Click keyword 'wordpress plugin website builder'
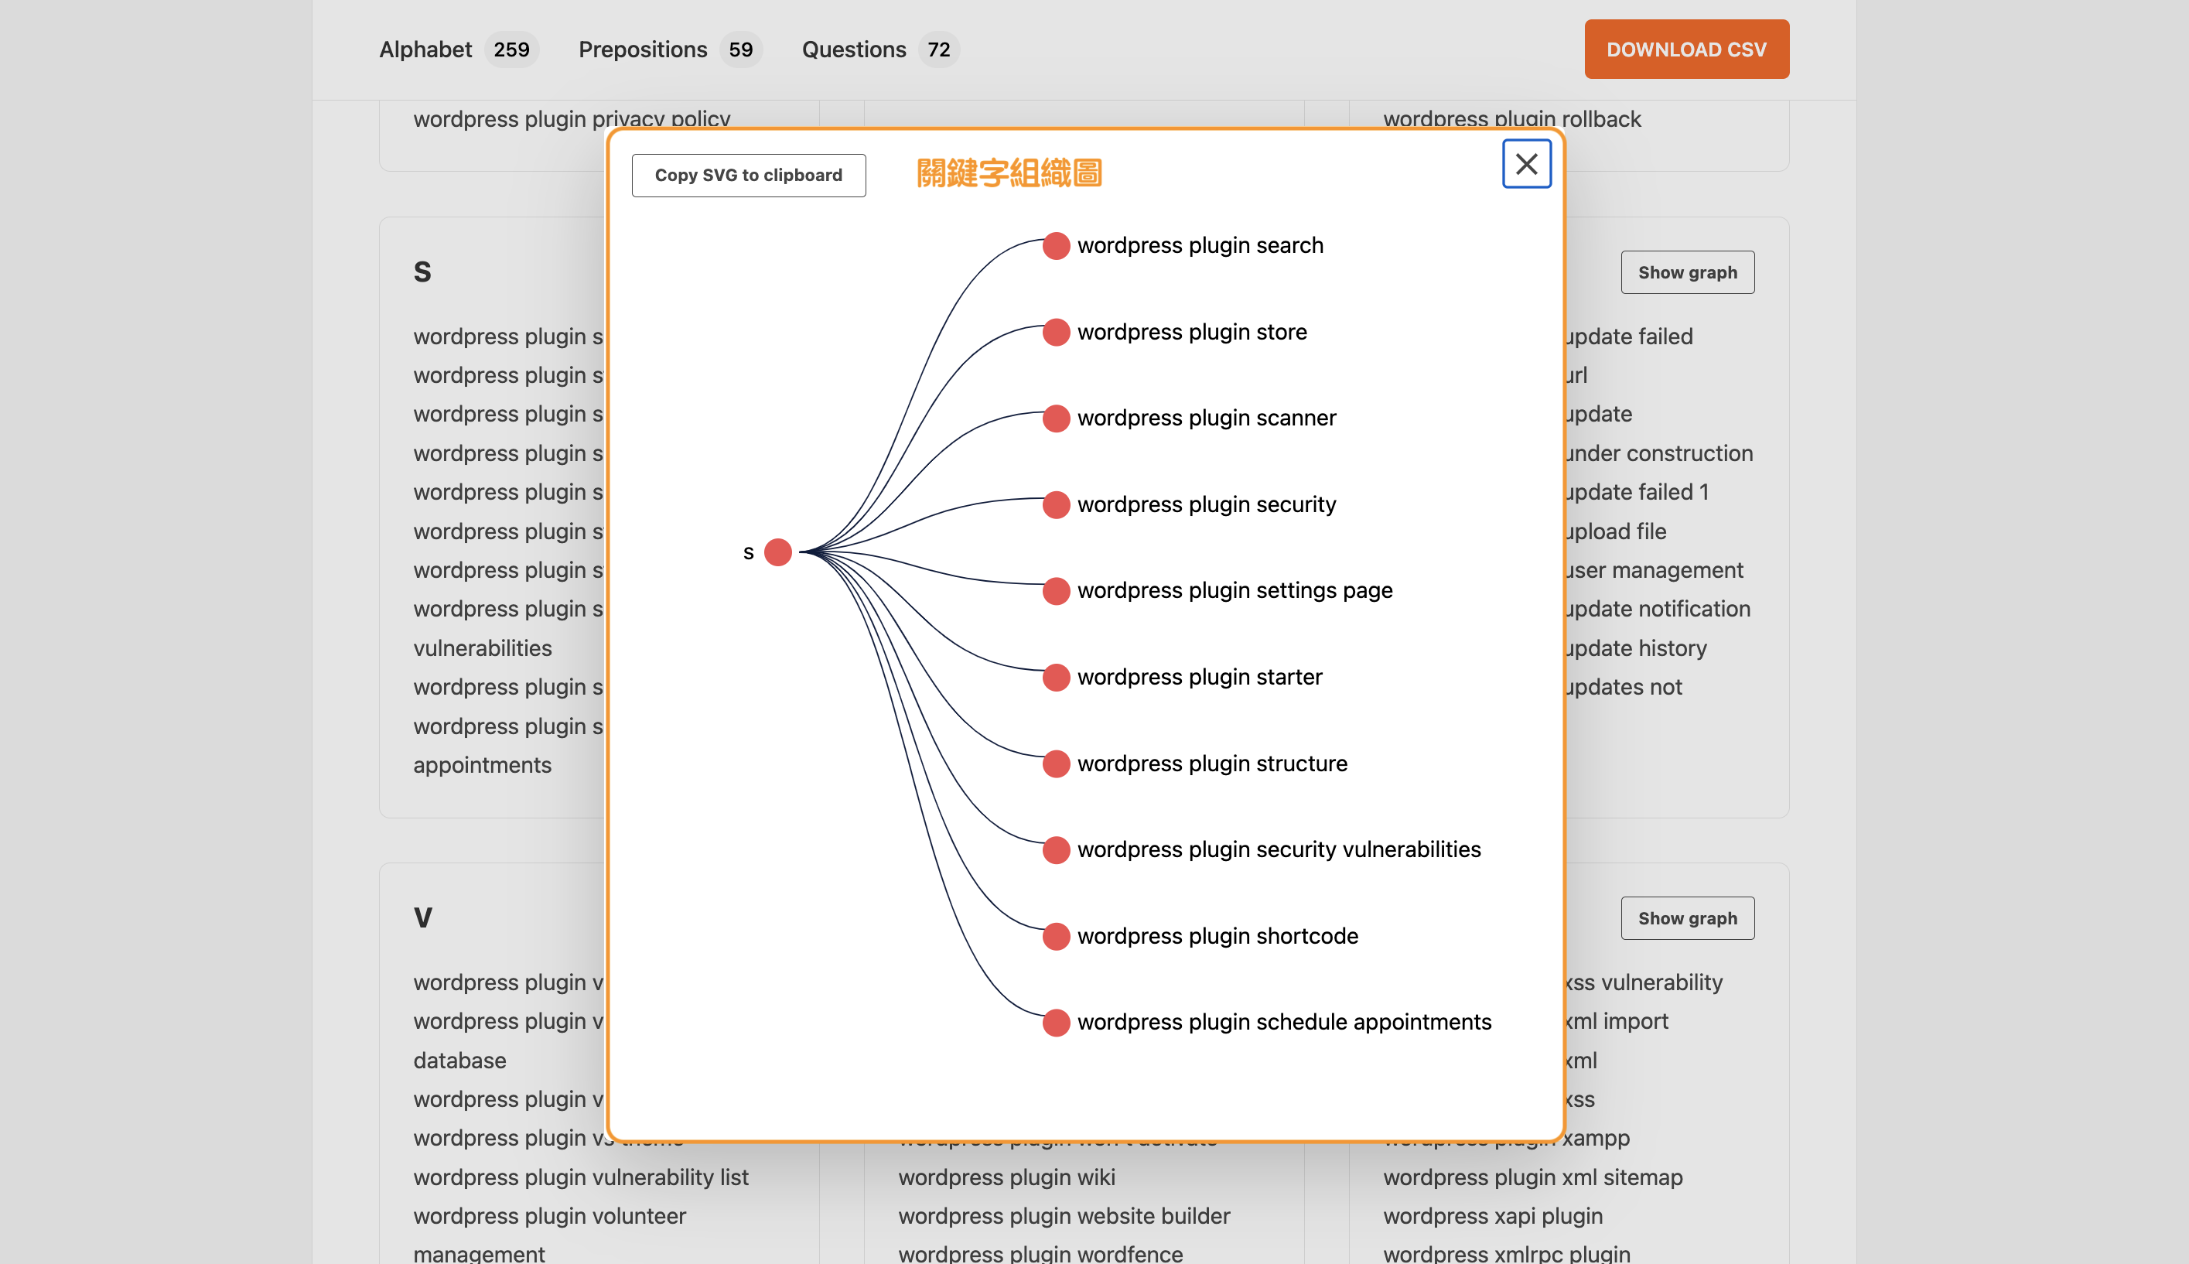 tap(1064, 1216)
